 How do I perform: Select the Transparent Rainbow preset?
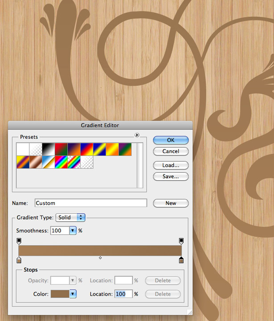pyautogui.click(x=74, y=162)
